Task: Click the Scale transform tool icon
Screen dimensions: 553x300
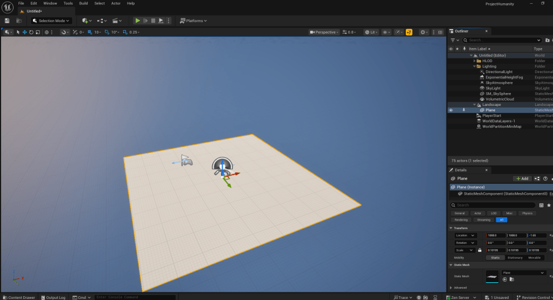Action: click(x=37, y=32)
